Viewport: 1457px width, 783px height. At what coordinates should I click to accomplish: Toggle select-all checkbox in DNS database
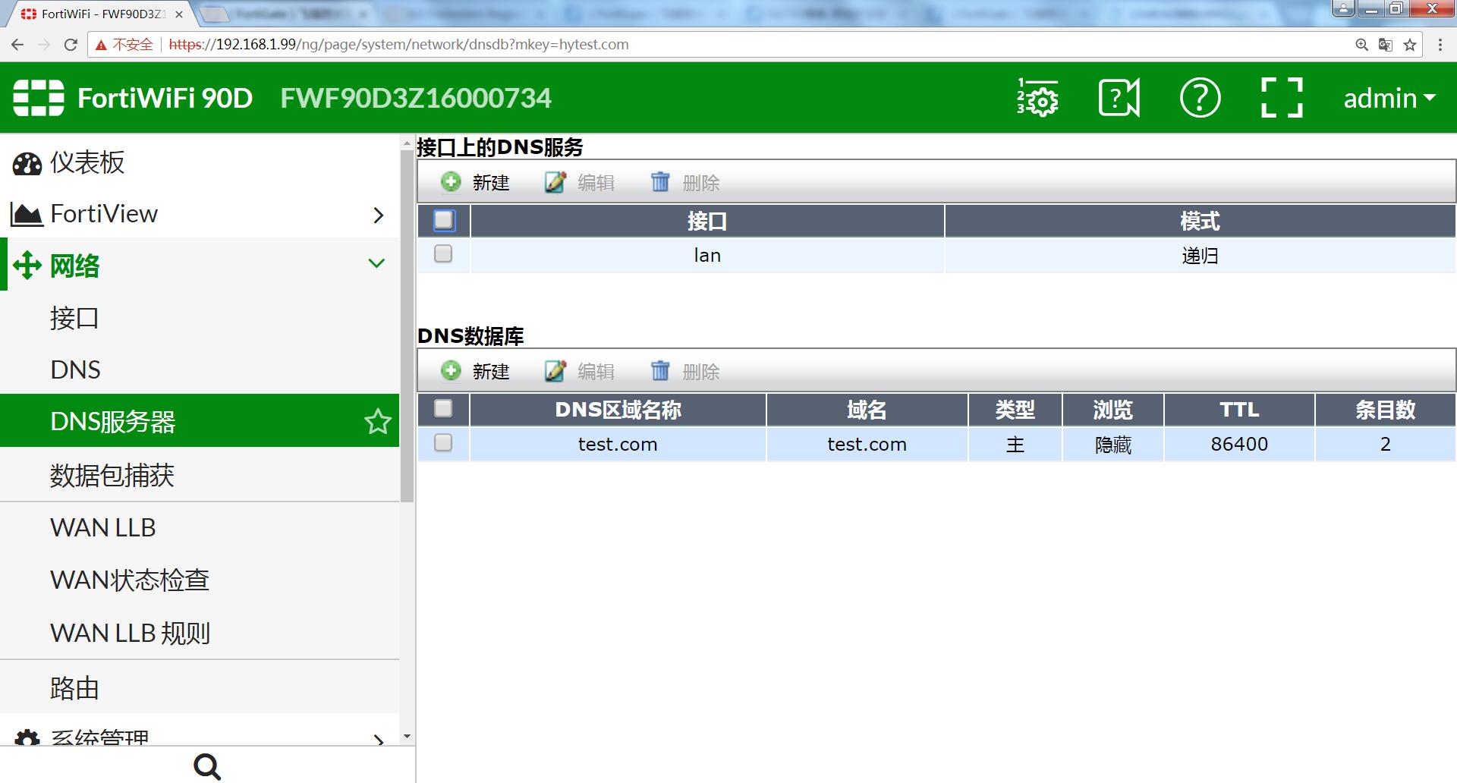pyautogui.click(x=443, y=408)
